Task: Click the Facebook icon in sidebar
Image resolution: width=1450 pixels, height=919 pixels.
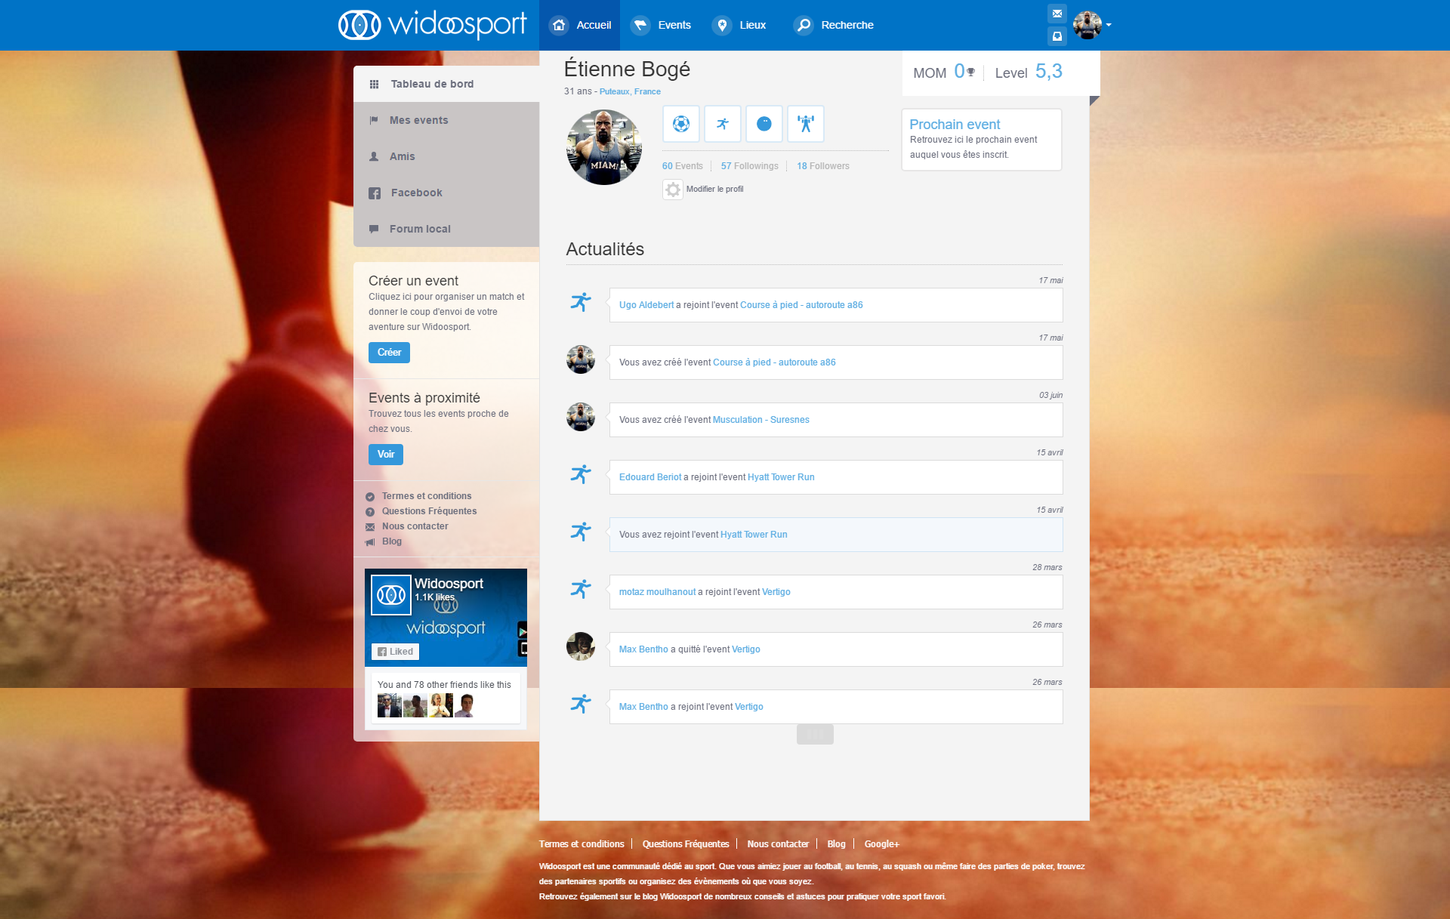Action: click(375, 193)
